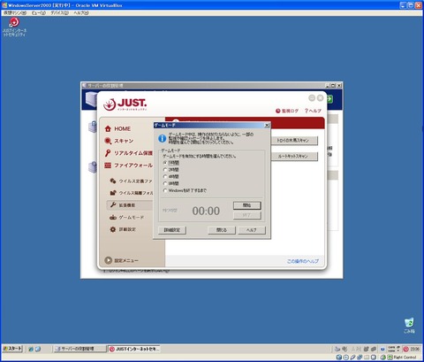Open the ごみ箱 recycle bin icon
Screen dimensions: 424x362
(409, 326)
